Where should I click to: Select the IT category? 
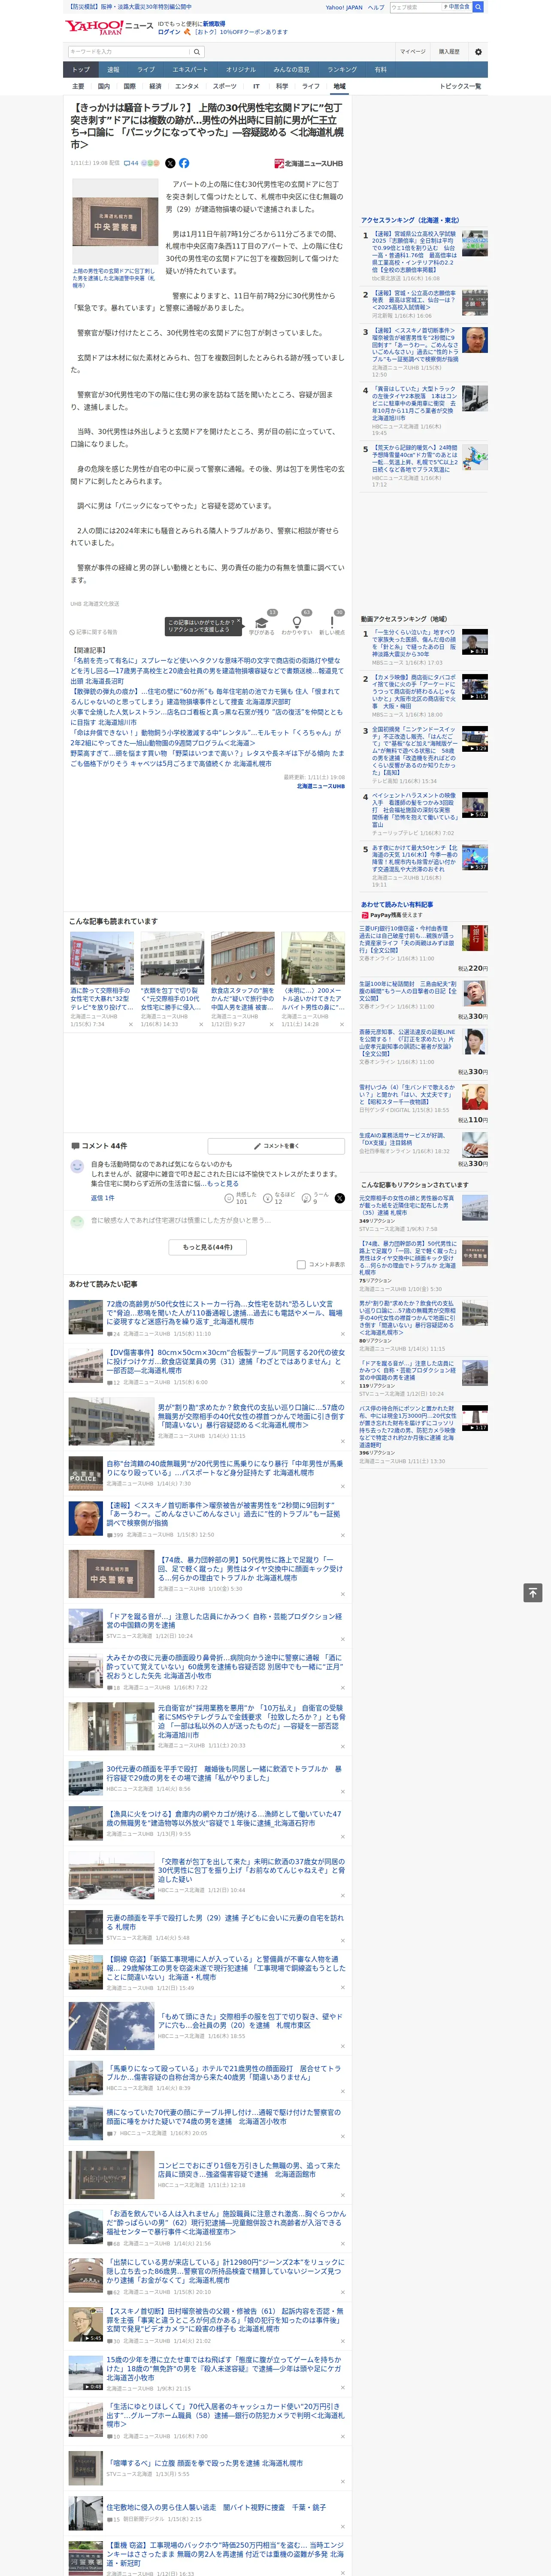pos(256,86)
